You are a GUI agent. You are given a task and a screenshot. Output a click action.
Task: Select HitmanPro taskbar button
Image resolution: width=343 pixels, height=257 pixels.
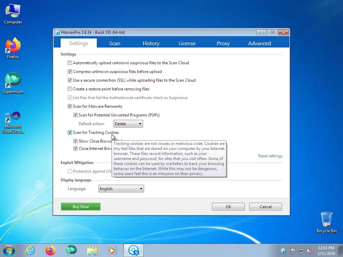[134, 250]
